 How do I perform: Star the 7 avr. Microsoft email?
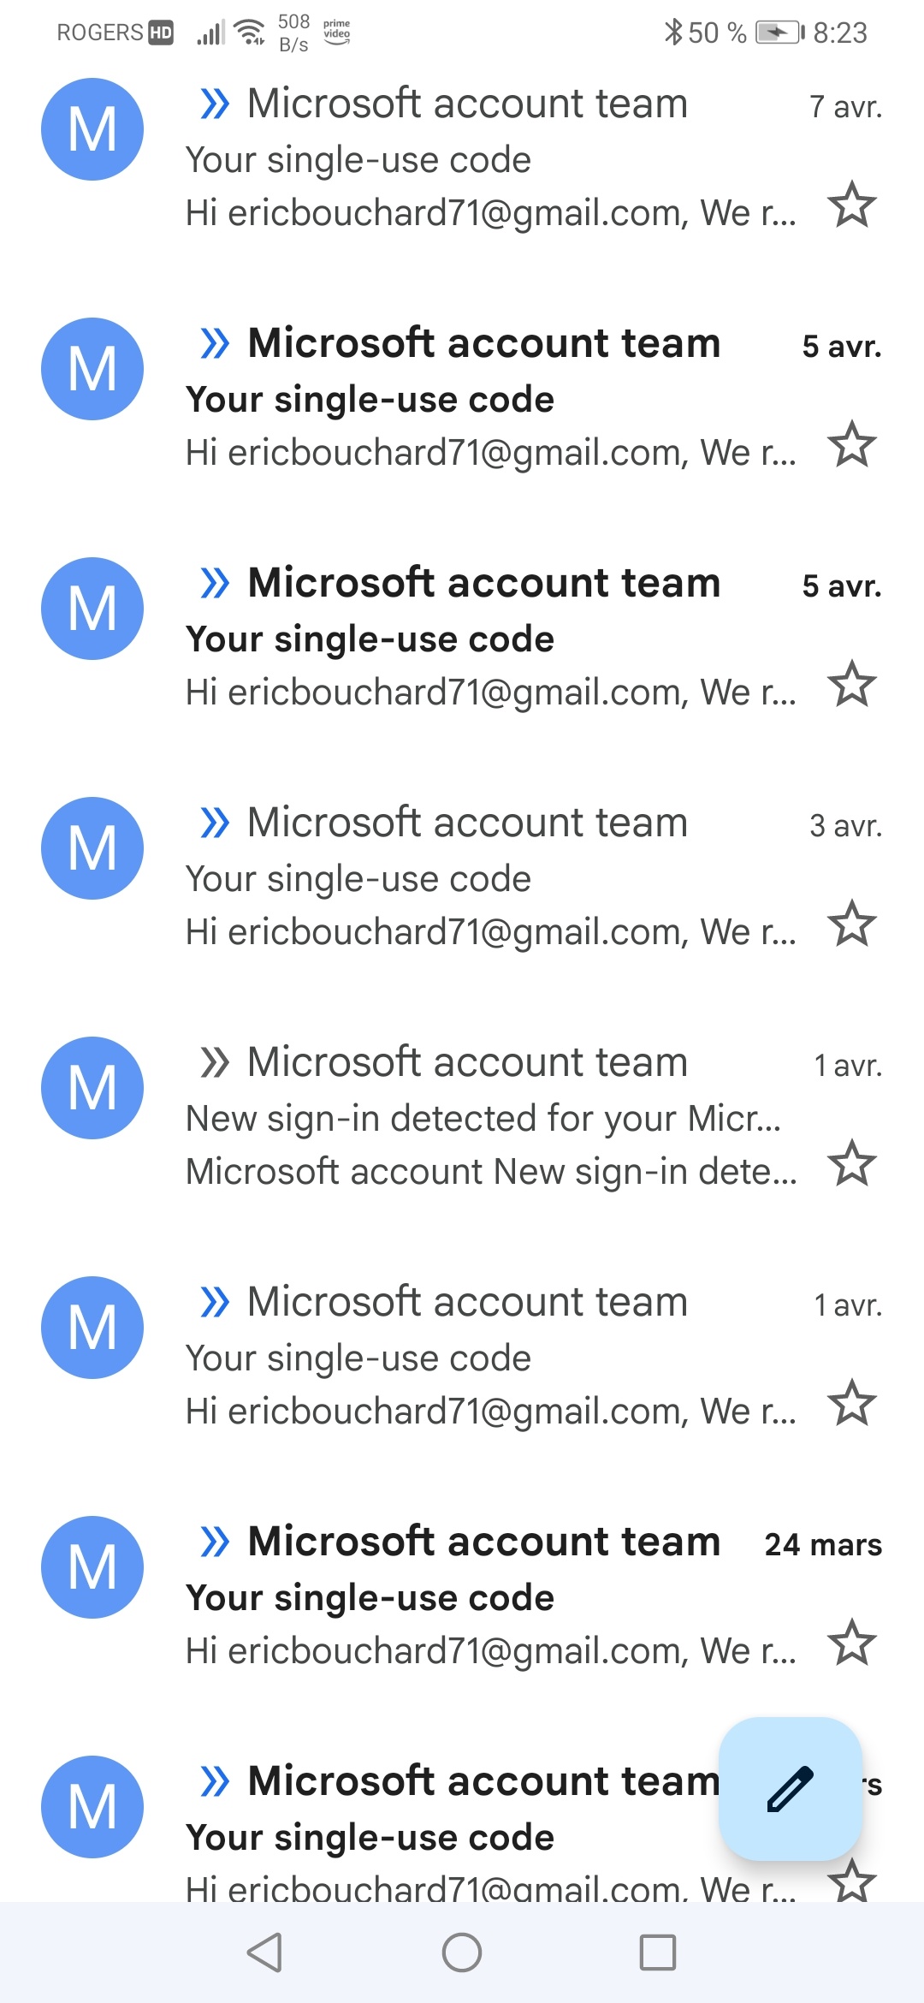(x=852, y=205)
